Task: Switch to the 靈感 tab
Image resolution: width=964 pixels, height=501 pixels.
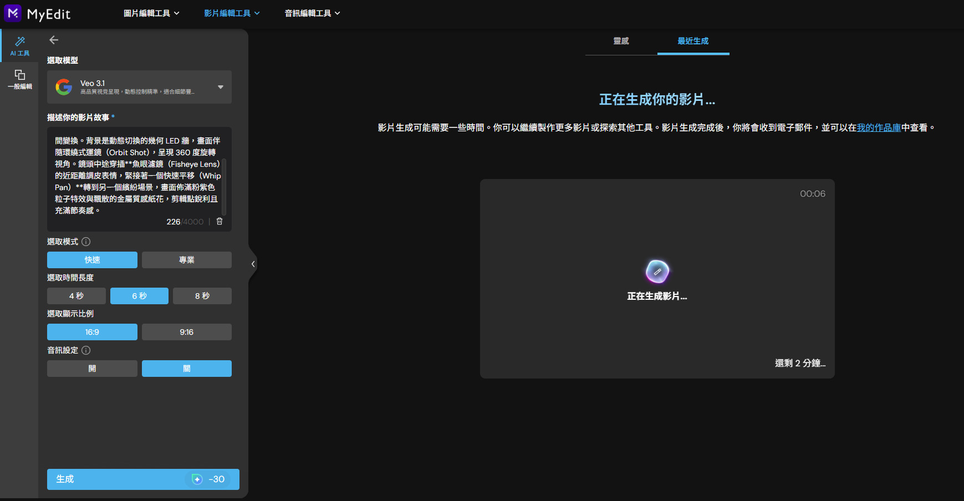Action: pyautogui.click(x=621, y=40)
